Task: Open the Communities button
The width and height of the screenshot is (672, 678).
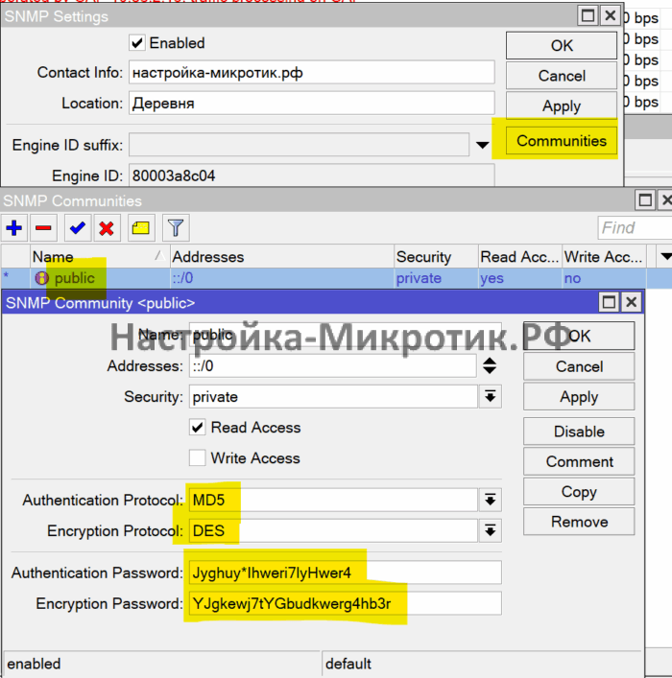Action: coord(562,141)
